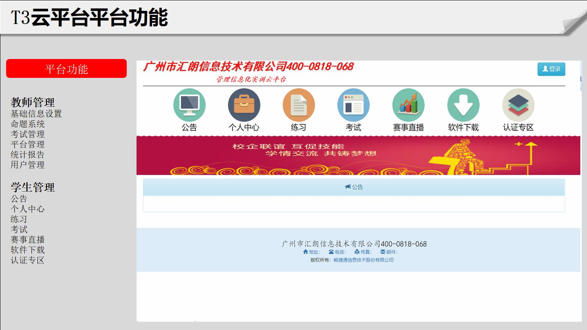Screen dimensions: 587x330
Task: Open the 公告 announcements icon
Action: point(189,104)
